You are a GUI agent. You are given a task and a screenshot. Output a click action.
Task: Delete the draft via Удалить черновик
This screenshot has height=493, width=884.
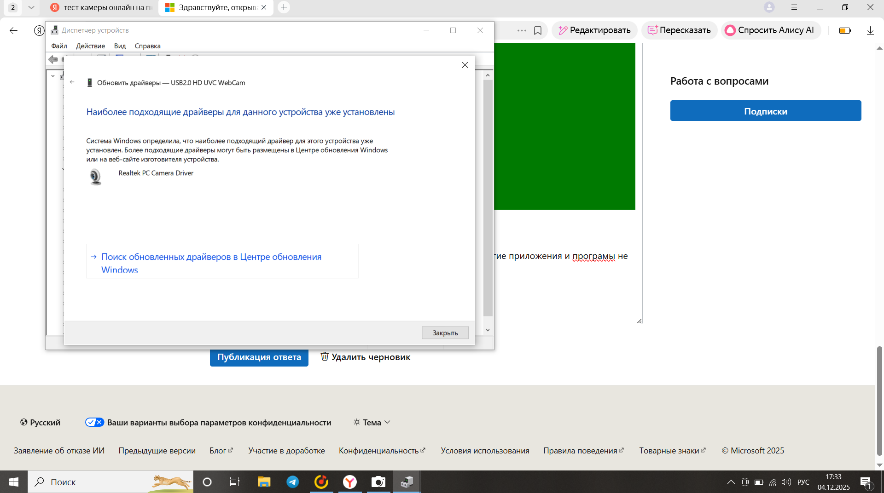coord(366,357)
